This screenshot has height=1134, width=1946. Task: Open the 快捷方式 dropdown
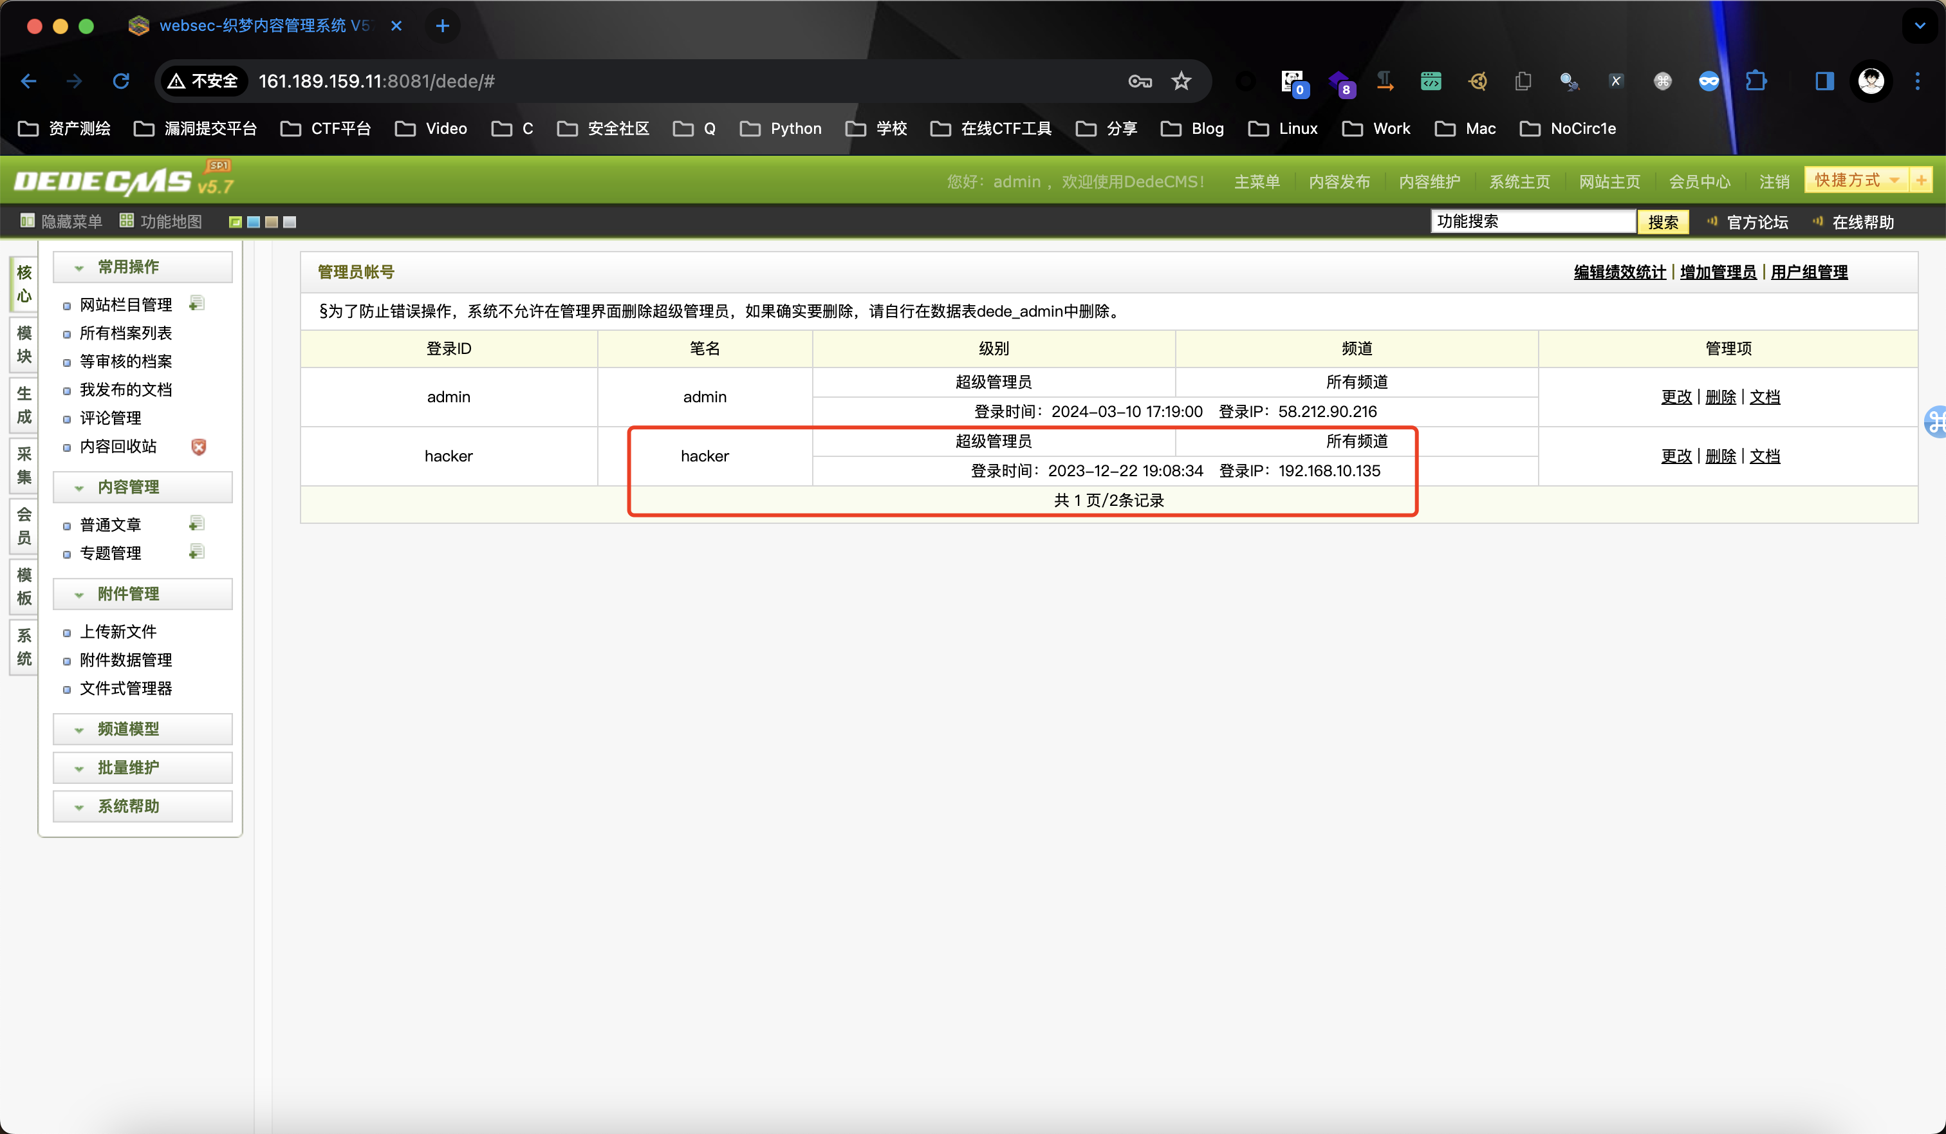[1857, 180]
